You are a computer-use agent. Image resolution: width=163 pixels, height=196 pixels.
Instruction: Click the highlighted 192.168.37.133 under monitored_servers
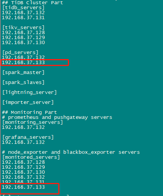pos(23,187)
